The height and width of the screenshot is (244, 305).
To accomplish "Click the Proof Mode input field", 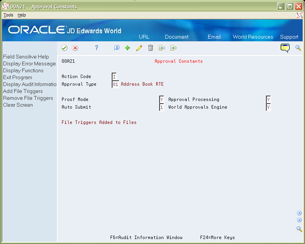I will [x=161, y=99].
